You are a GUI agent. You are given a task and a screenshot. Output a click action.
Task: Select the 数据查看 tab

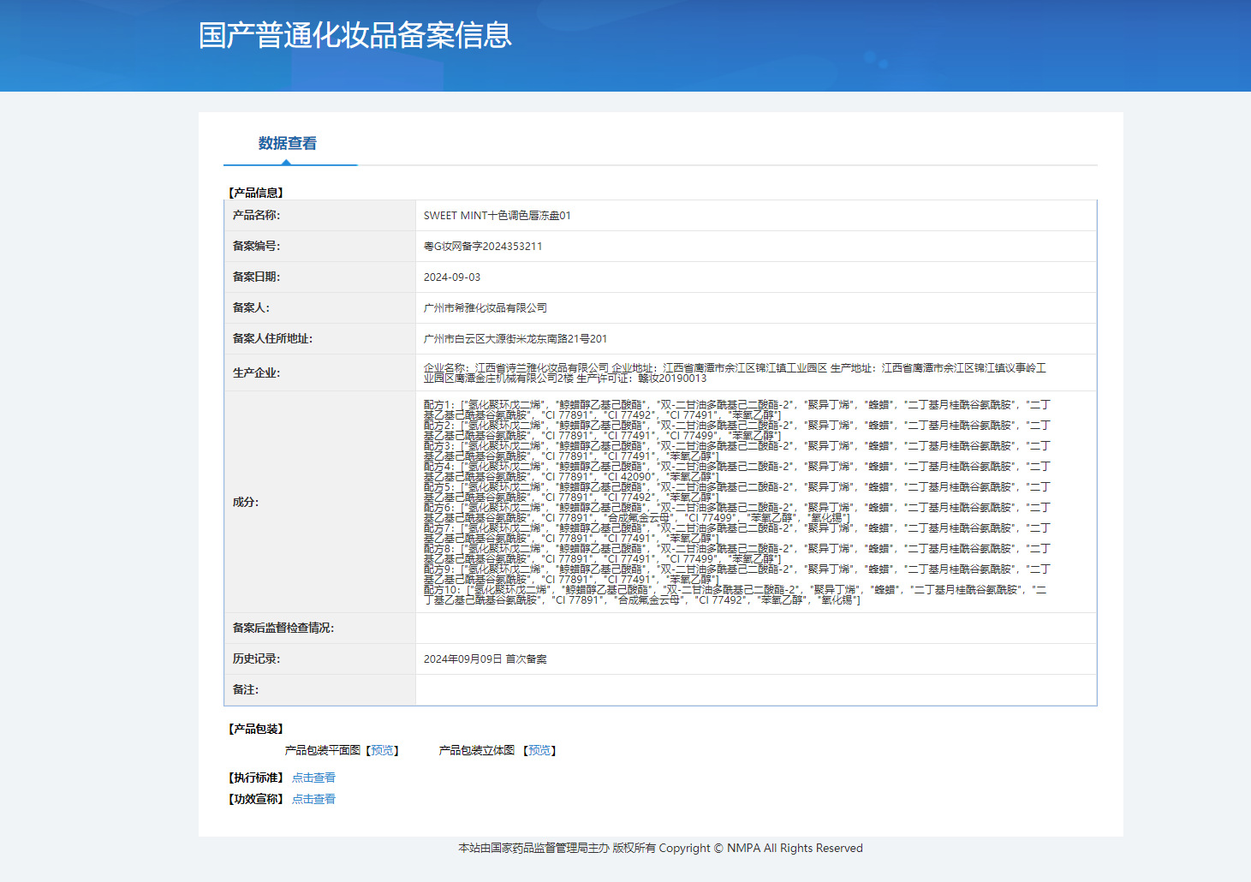(x=288, y=143)
